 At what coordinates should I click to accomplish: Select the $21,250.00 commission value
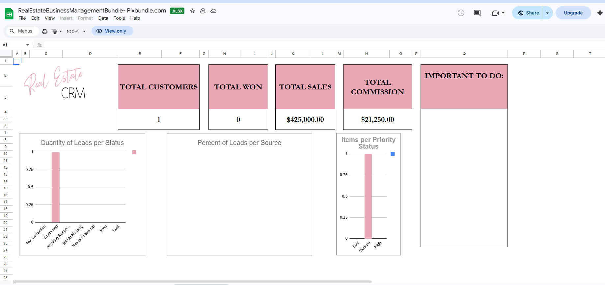point(377,119)
